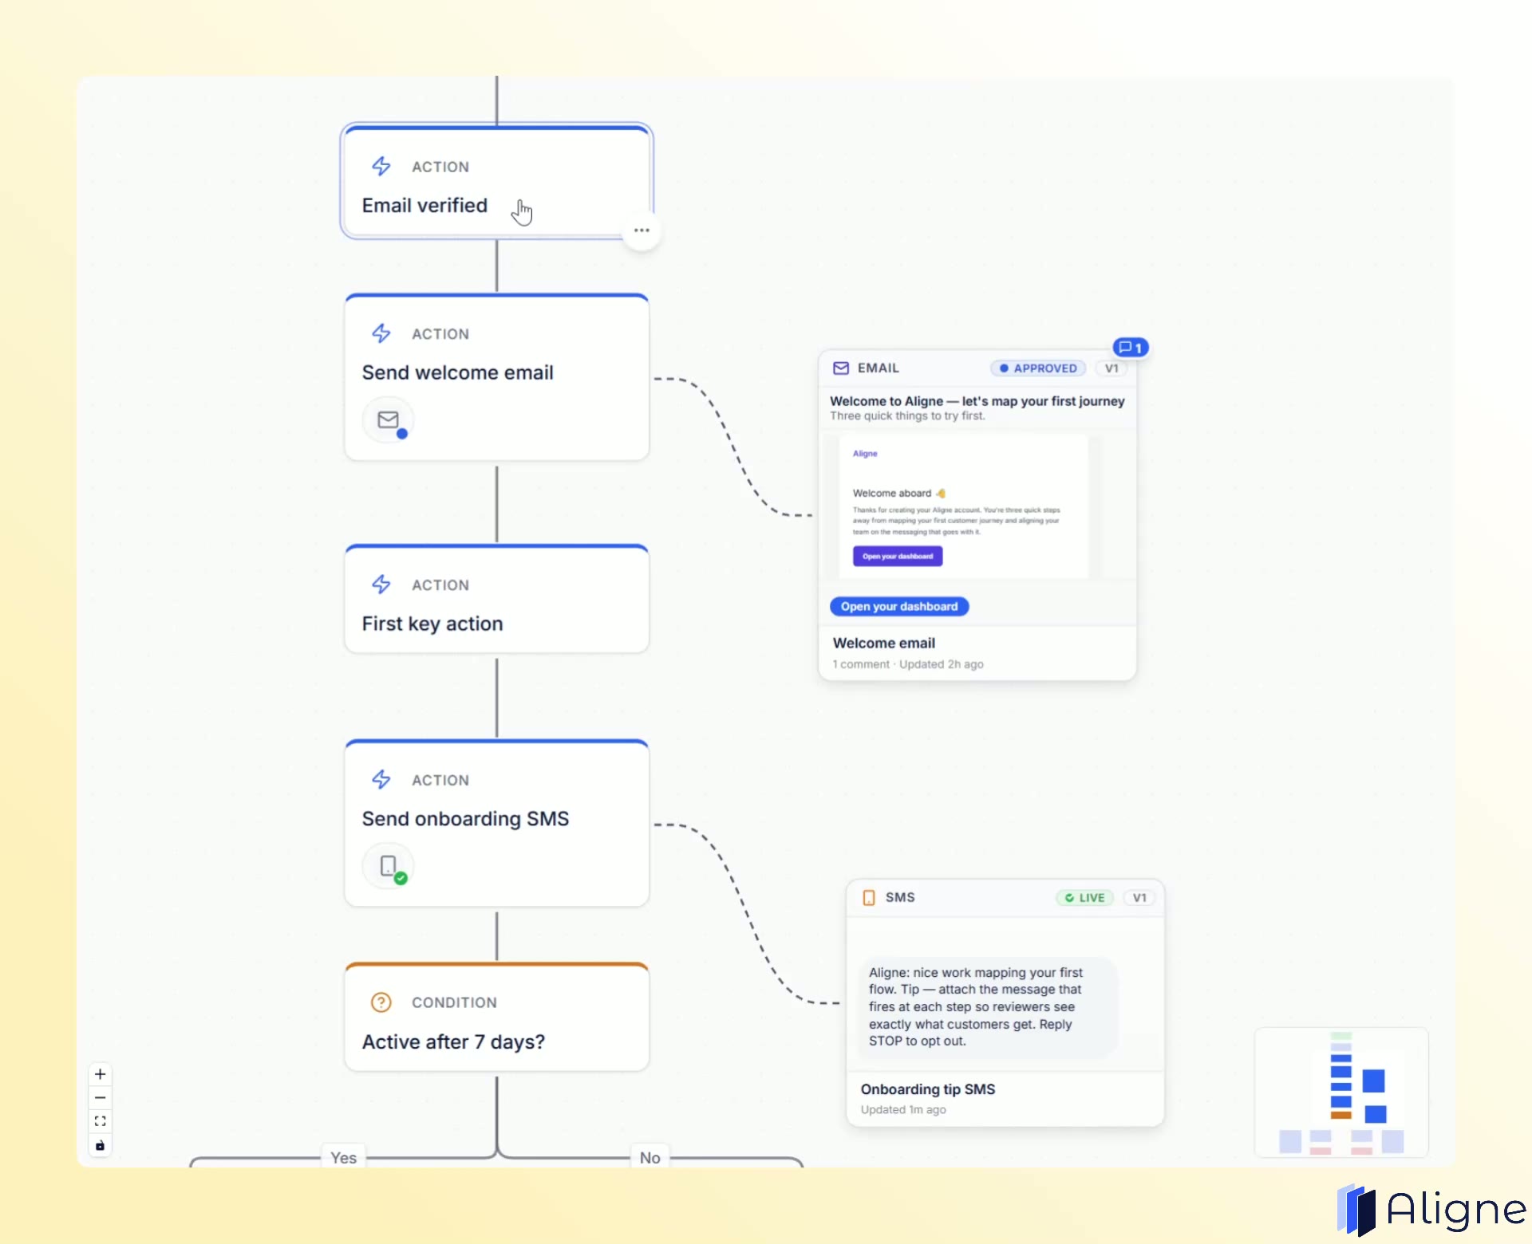The width and height of the screenshot is (1532, 1244).
Task: Click the Open your dashboard button inside the email preview
Action: (898, 557)
